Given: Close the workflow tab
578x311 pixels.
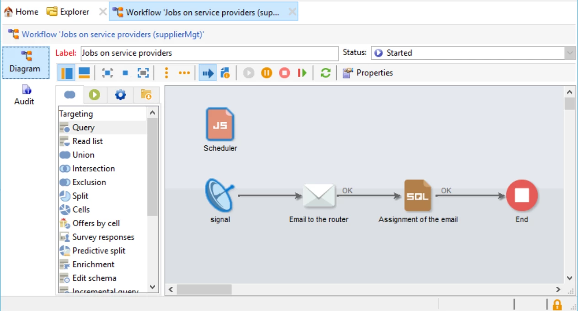Looking at the screenshot, I should [x=292, y=12].
